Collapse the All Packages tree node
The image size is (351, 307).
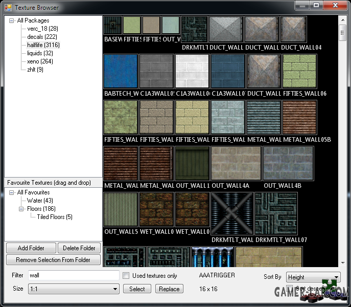click(x=11, y=21)
